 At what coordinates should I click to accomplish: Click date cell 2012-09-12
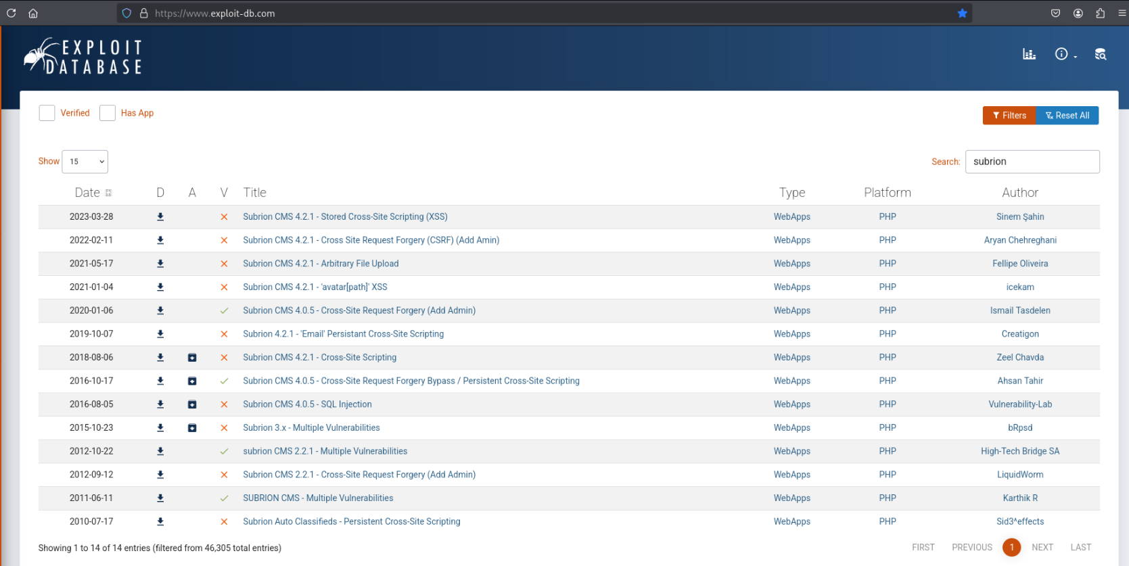click(91, 475)
